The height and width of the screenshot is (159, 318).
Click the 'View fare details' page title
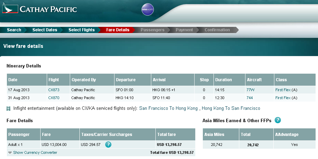click(23, 46)
